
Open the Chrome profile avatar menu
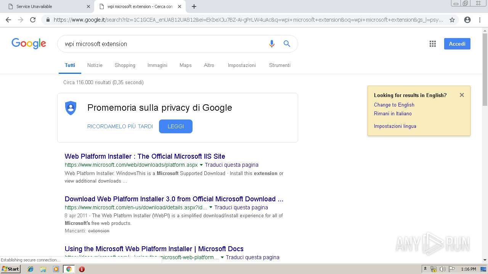[467, 20]
